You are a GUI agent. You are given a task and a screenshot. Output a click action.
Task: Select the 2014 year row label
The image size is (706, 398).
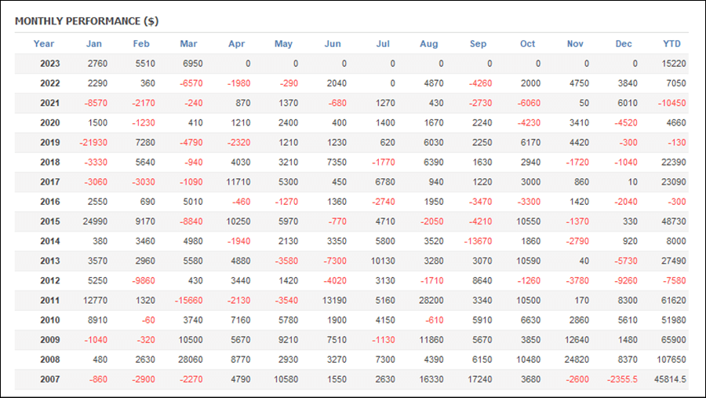(x=50, y=241)
